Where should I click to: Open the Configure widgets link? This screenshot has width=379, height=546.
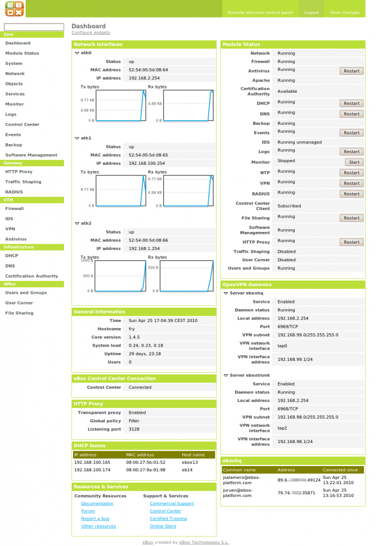(x=91, y=33)
